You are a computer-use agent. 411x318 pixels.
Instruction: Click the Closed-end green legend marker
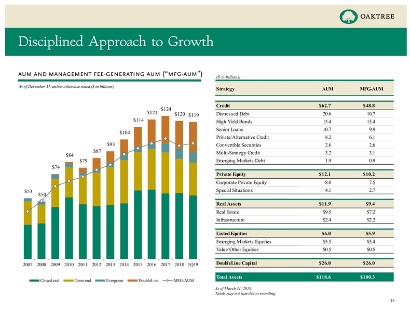tap(34, 281)
